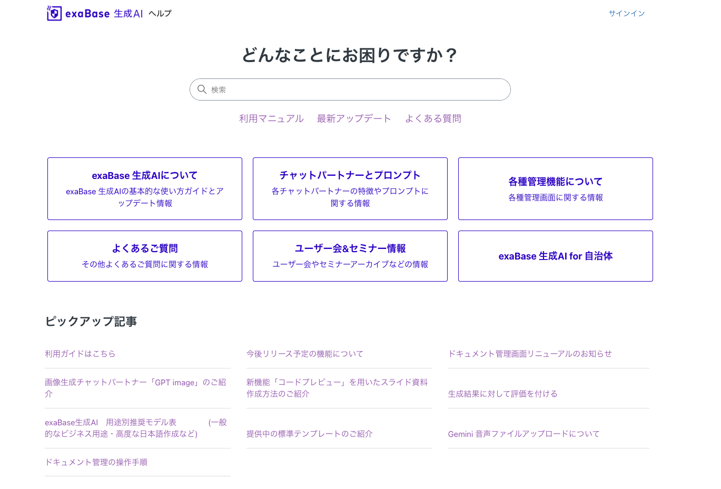Open the 用途別推奨モデル表 article
The width and height of the screenshot is (721, 489).
pyautogui.click(x=136, y=428)
